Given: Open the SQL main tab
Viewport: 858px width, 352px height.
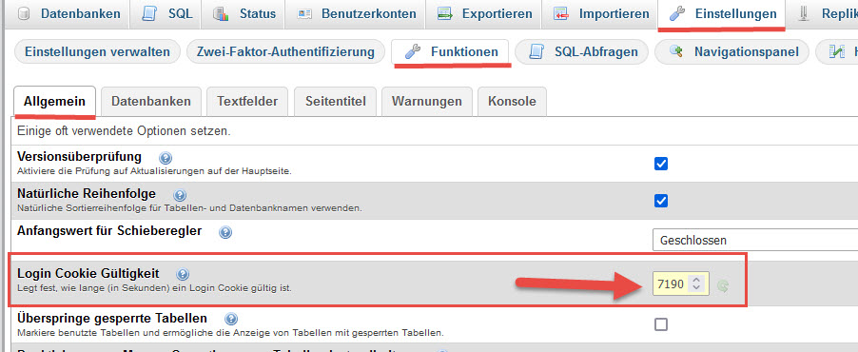Looking at the screenshot, I should pyautogui.click(x=166, y=13).
